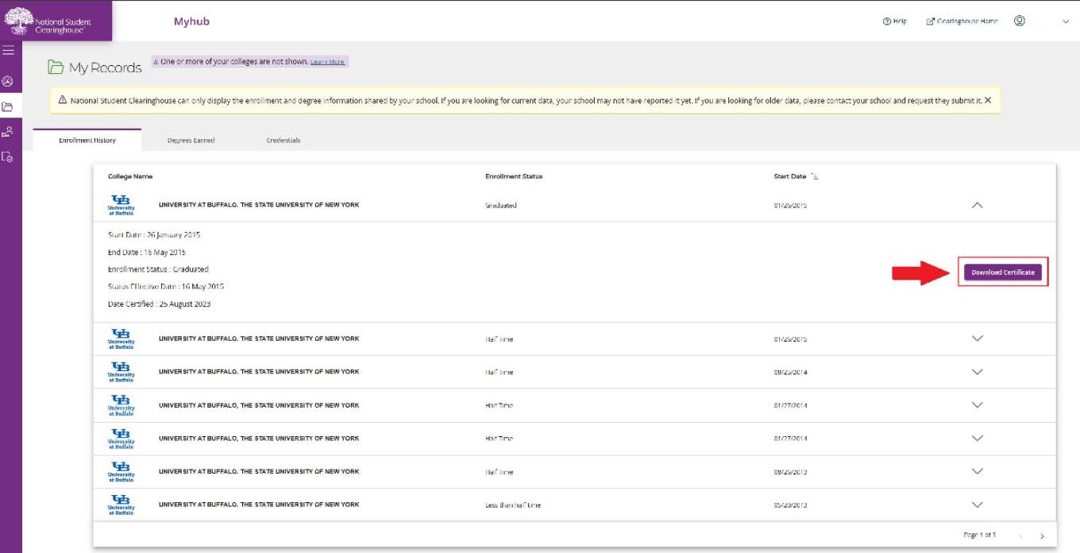Open Clearinghouse Home link
The height and width of the screenshot is (553, 1080).
tap(962, 21)
